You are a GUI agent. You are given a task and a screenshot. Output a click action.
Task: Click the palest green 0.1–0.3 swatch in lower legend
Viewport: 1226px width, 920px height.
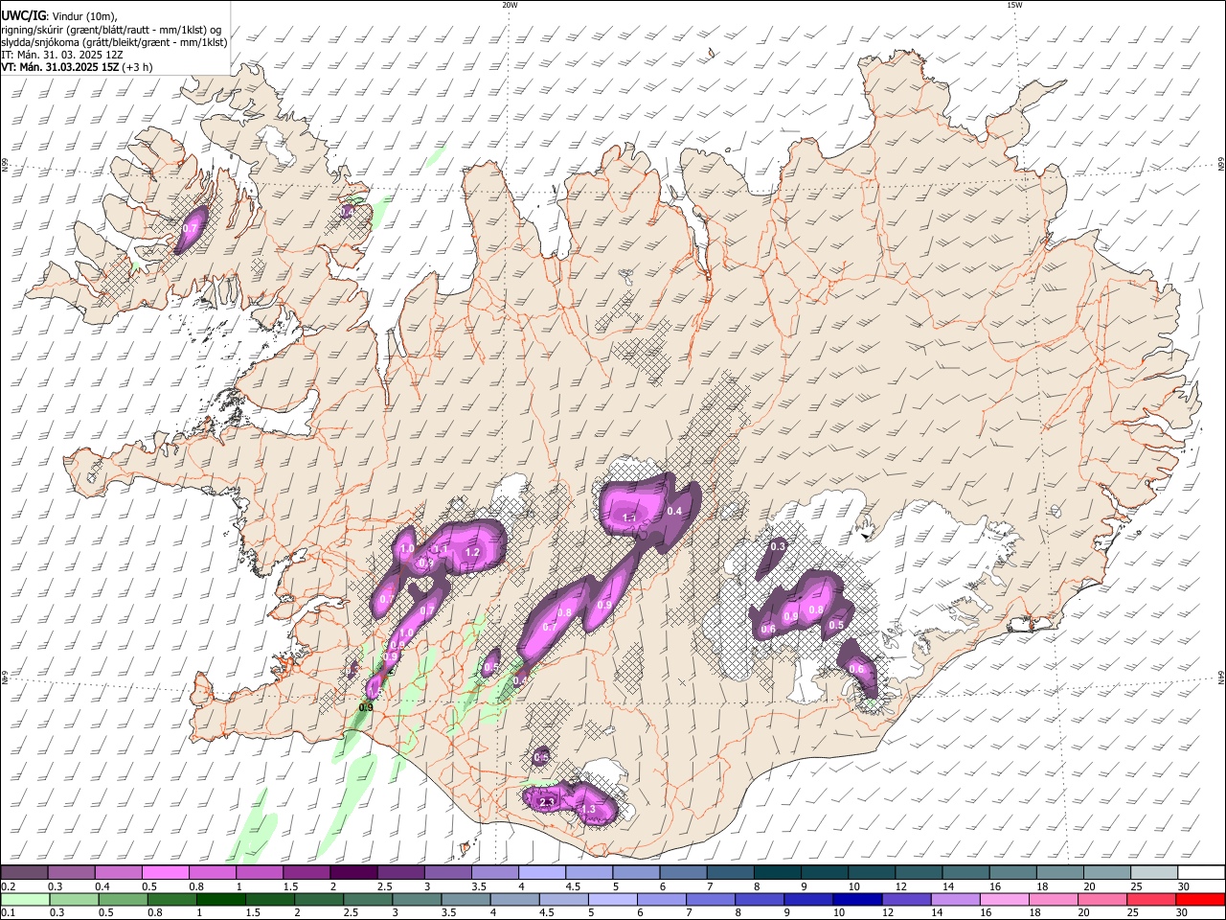[x=24, y=899]
